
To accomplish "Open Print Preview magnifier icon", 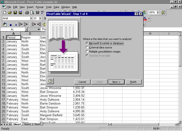I will tap(32, 12).
